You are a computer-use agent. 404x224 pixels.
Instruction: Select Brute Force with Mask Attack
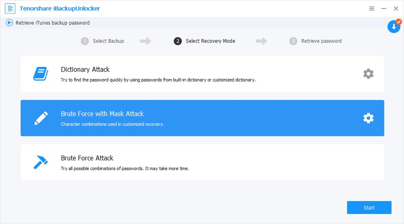pos(202,118)
